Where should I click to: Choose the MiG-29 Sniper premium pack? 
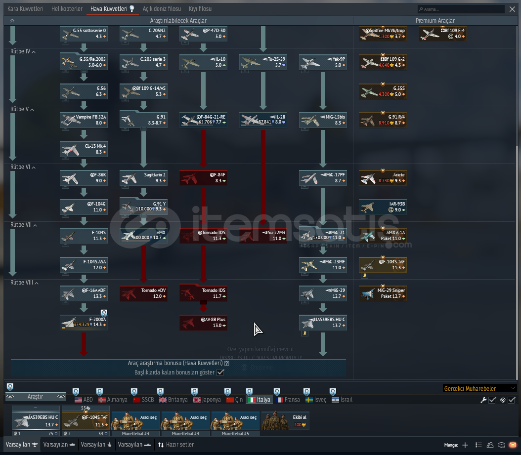(383, 293)
